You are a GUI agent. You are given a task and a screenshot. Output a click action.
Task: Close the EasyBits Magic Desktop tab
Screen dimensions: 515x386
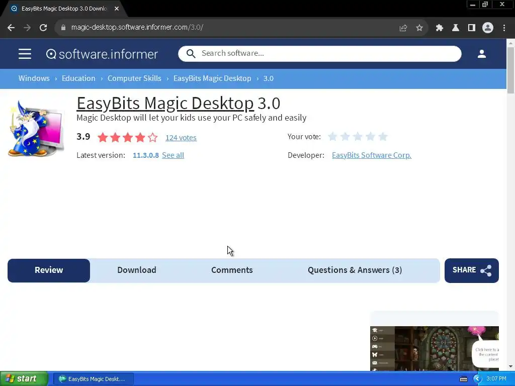[x=117, y=9]
